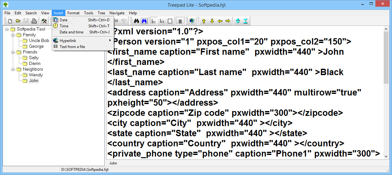
Task: Move node down with yellow arrow
Action: (212, 21)
